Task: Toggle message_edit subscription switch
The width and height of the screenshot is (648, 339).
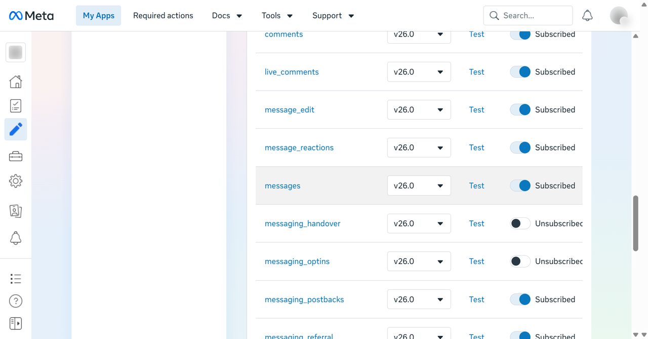Action: [520, 109]
